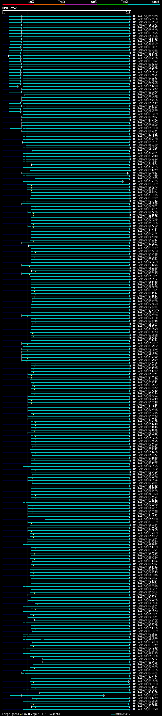Select hit label UniRef100_A9RJS3
Viewport: 162px width, 716px height.
click(145, 654)
